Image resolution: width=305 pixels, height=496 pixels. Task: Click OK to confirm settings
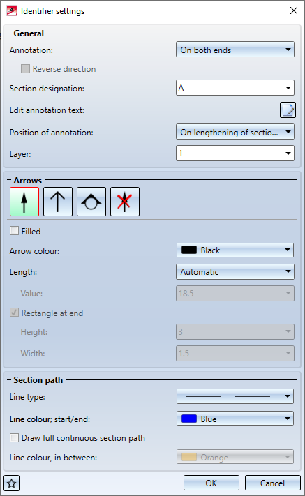point(211,483)
